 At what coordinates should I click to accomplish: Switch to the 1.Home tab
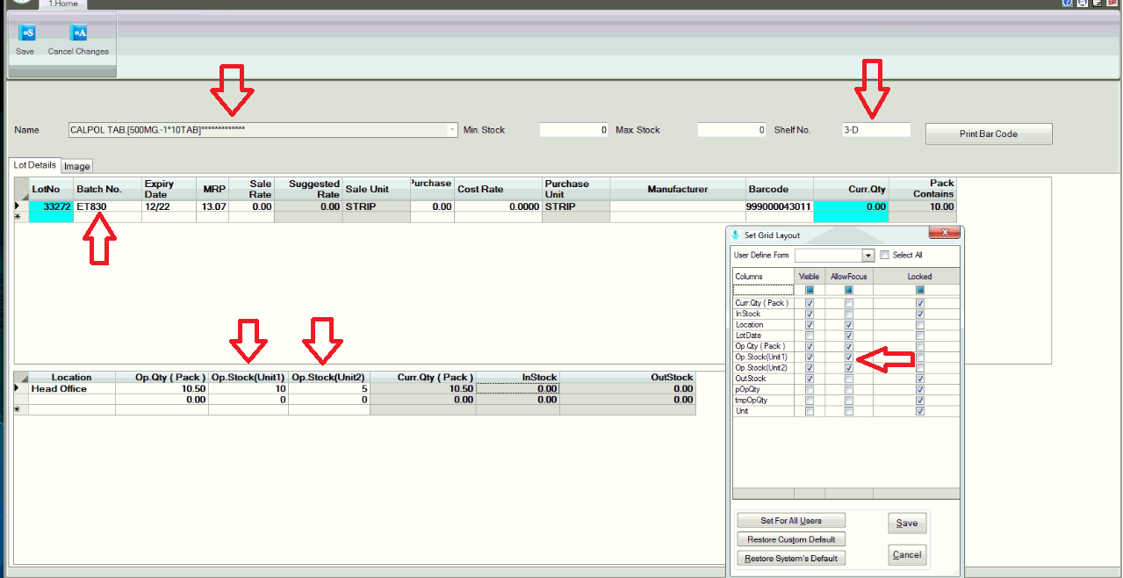63,4
